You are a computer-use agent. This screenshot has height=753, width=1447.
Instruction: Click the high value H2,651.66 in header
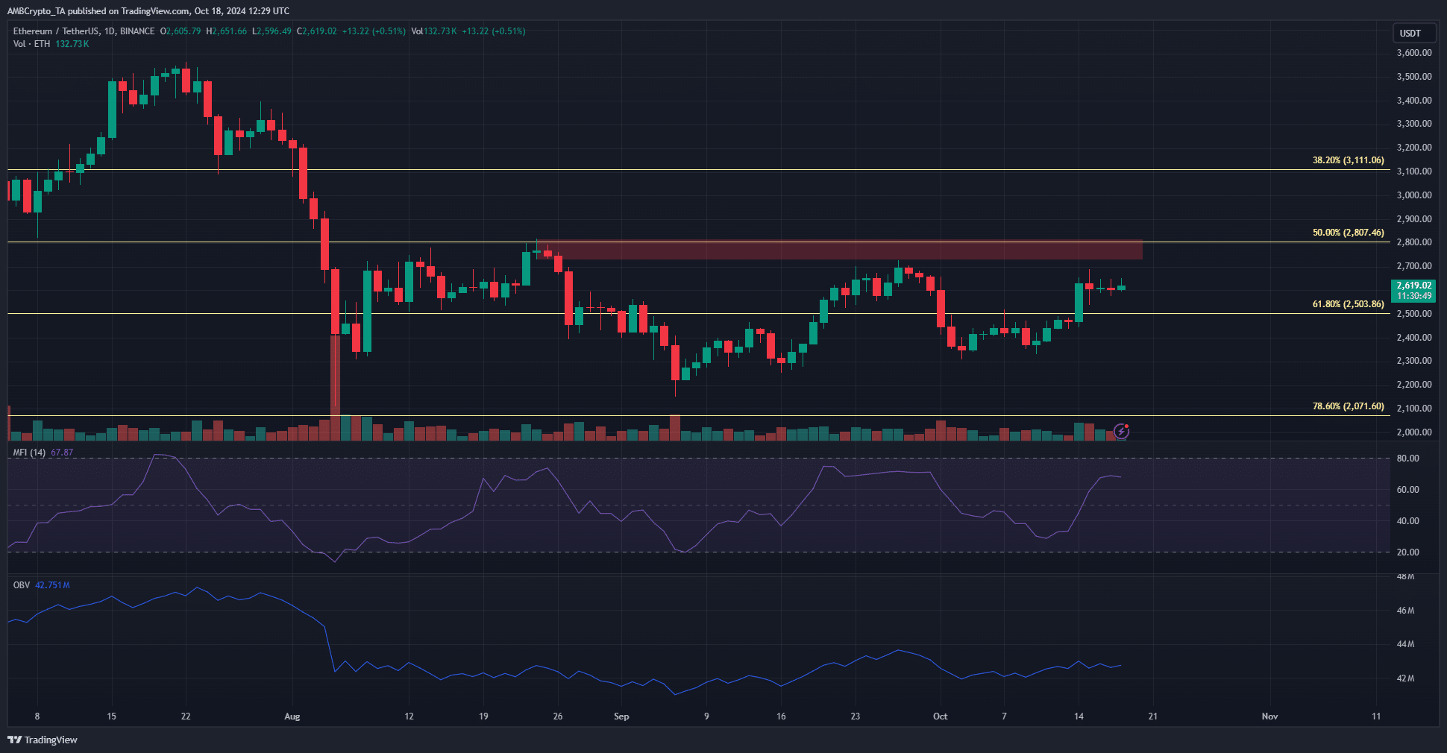(x=226, y=31)
